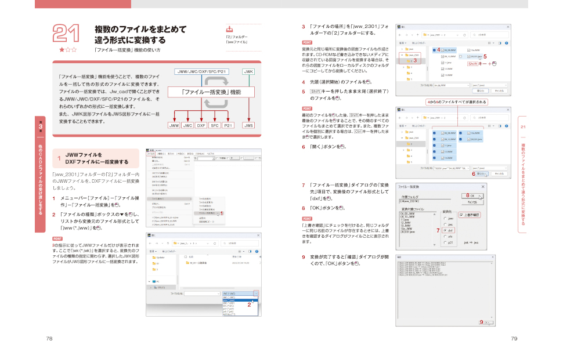Viewport: 563px width, 348px height.
Task: Click preview pane icon in Open dialog showing file-type list
Action: [x=250, y=252]
